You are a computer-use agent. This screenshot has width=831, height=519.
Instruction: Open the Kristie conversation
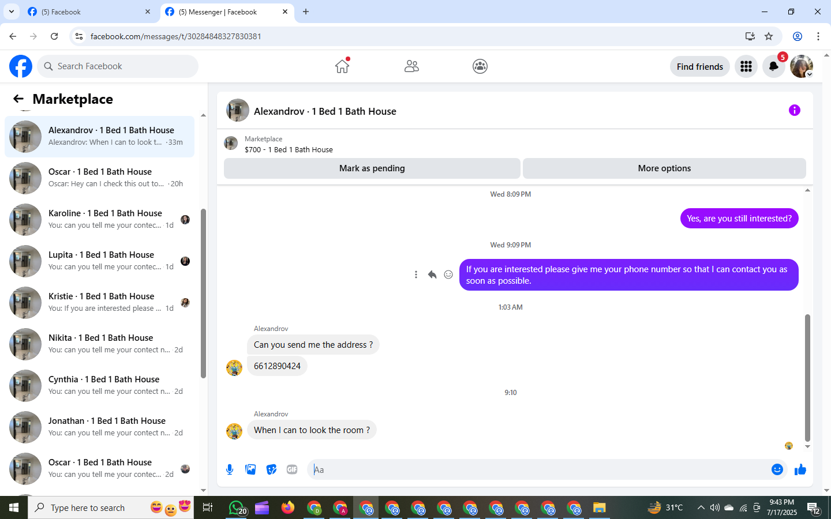tap(100, 303)
